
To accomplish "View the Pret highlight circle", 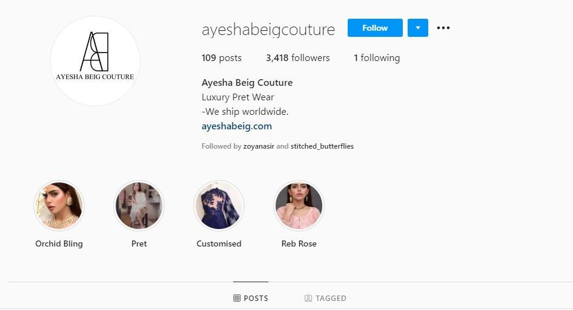I will pyautogui.click(x=139, y=206).
